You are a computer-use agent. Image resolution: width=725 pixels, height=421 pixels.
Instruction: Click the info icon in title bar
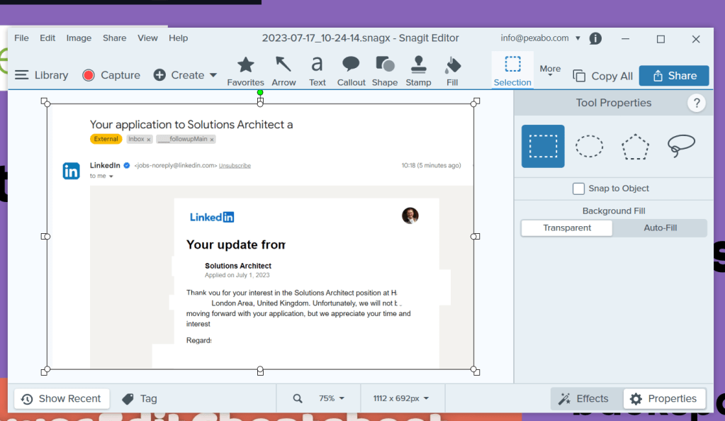(x=595, y=38)
